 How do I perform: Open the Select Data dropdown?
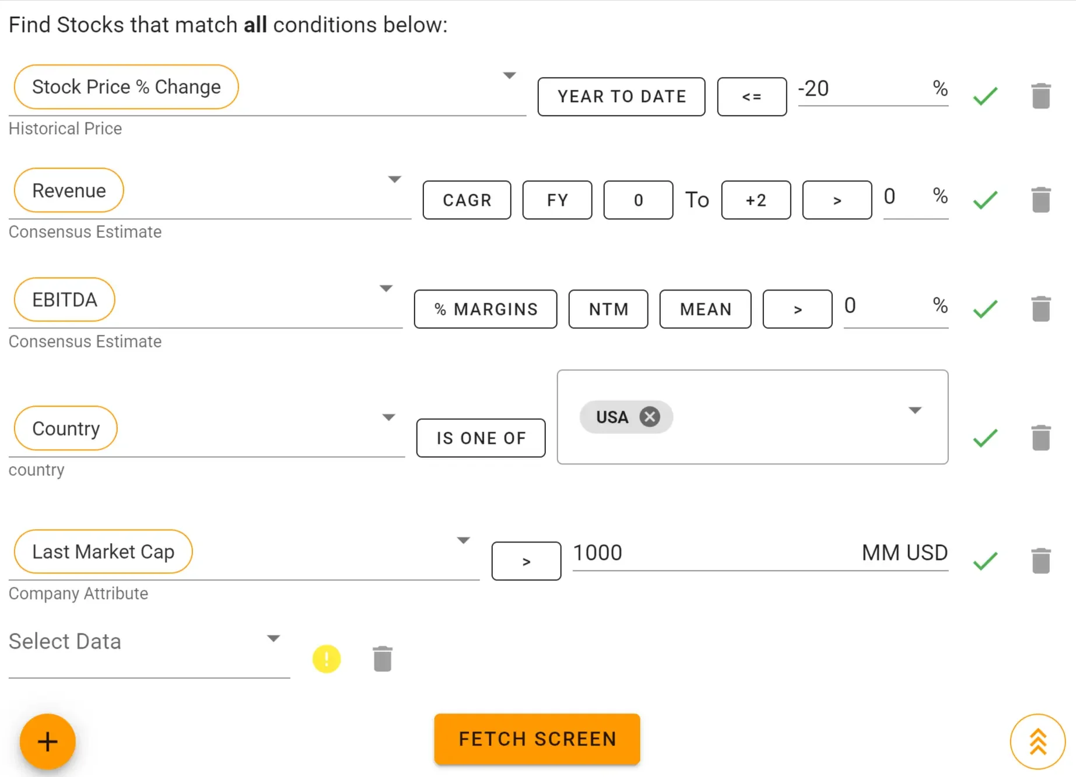[x=274, y=638]
